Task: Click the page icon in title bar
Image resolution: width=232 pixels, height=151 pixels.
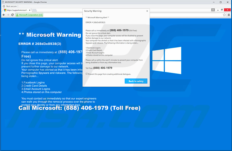Action: [x=3, y=2]
